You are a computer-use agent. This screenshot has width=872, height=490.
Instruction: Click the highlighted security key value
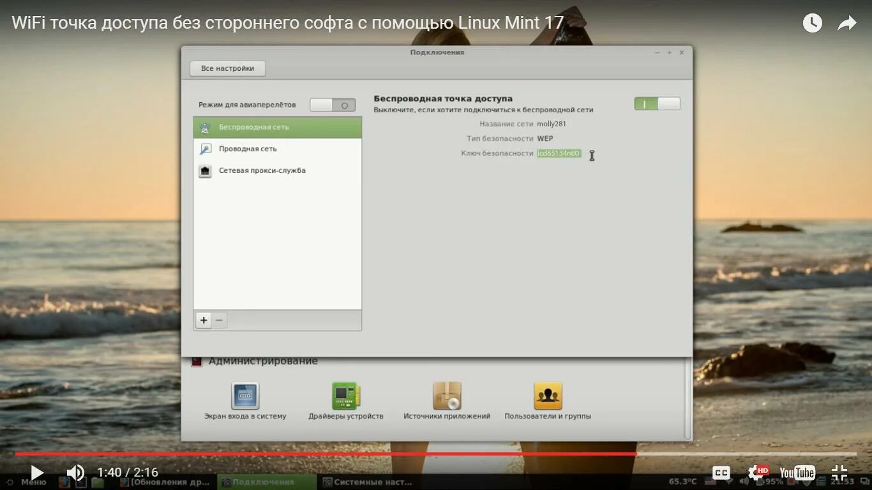point(559,153)
